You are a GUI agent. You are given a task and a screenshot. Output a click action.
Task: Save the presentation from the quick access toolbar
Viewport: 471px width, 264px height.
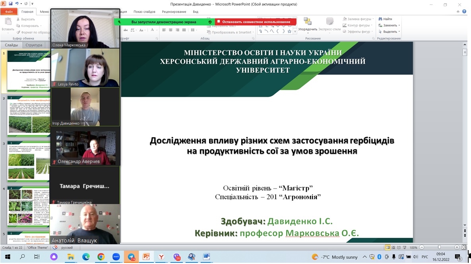click(x=10, y=4)
